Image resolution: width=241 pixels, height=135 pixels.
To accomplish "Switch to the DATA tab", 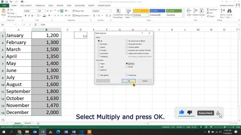I will click(51, 6).
